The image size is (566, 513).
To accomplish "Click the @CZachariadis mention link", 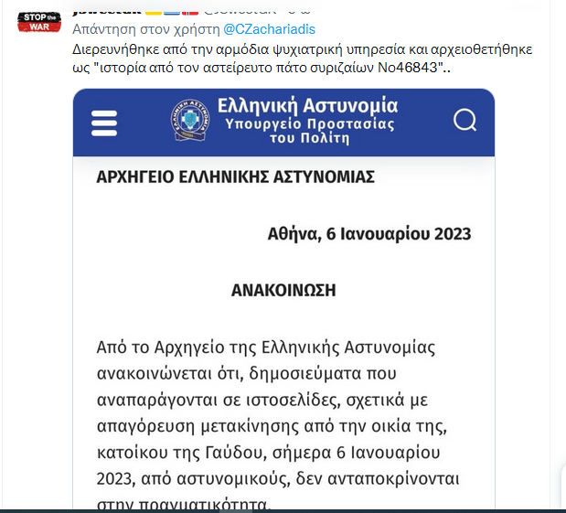I will click(269, 29).
